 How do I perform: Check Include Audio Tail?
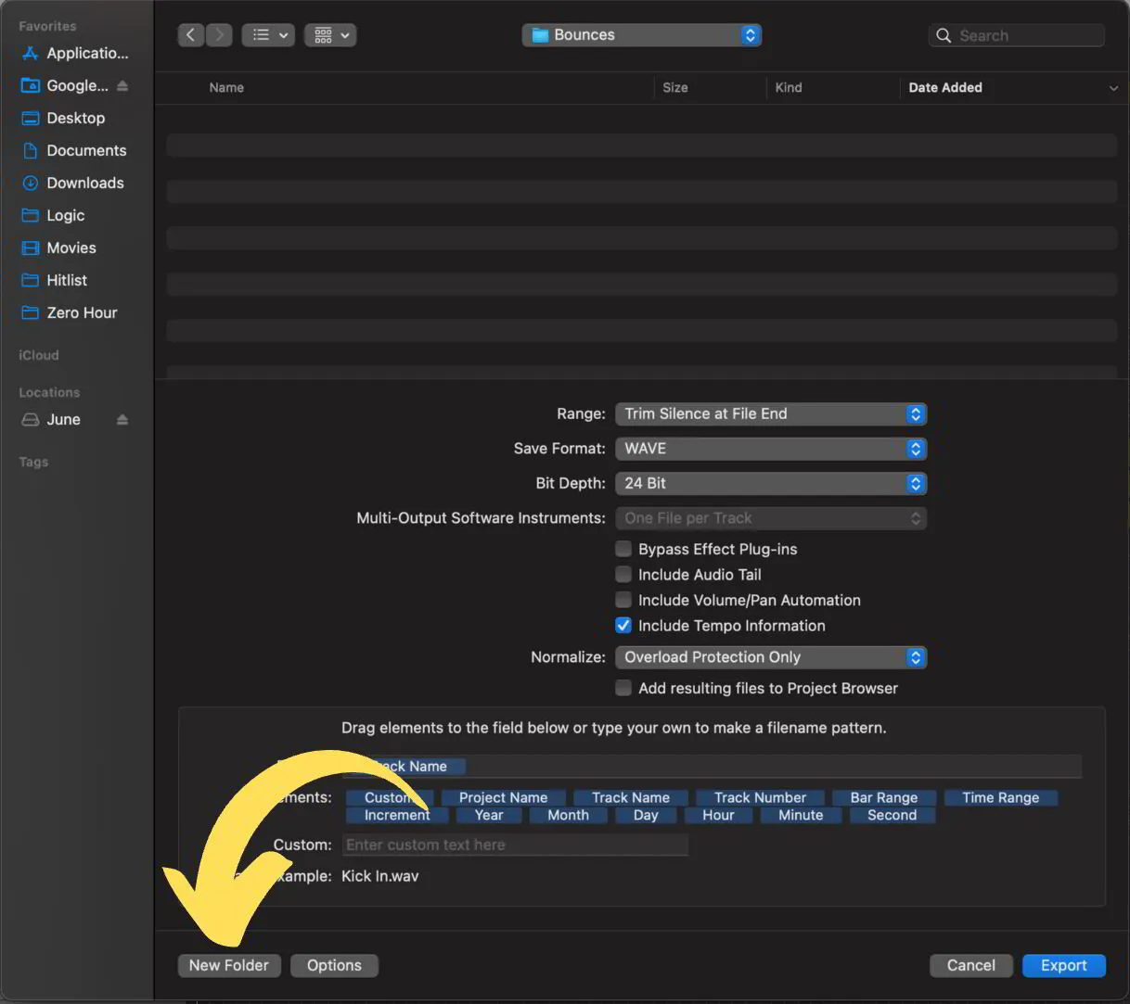[623, 574]
